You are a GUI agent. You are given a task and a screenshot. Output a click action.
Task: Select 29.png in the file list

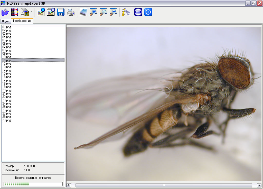(7, 120)
